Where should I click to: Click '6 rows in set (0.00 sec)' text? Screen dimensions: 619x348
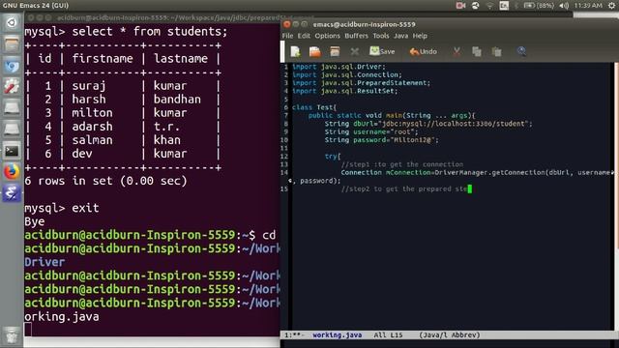105,181
